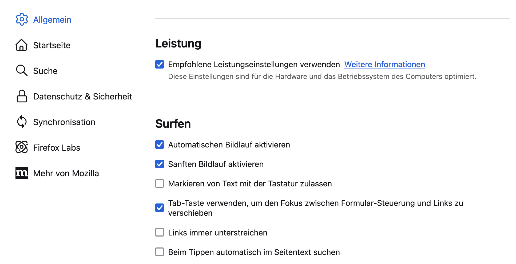Open the Weitere Informationen link
Image resolution: width=516 pixels, height=264 pixels.
(384, 65)
